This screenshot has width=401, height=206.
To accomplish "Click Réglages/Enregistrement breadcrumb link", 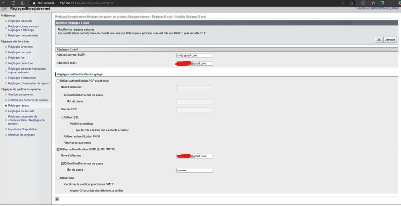I will pyautogui.click(x=71, y=16).
